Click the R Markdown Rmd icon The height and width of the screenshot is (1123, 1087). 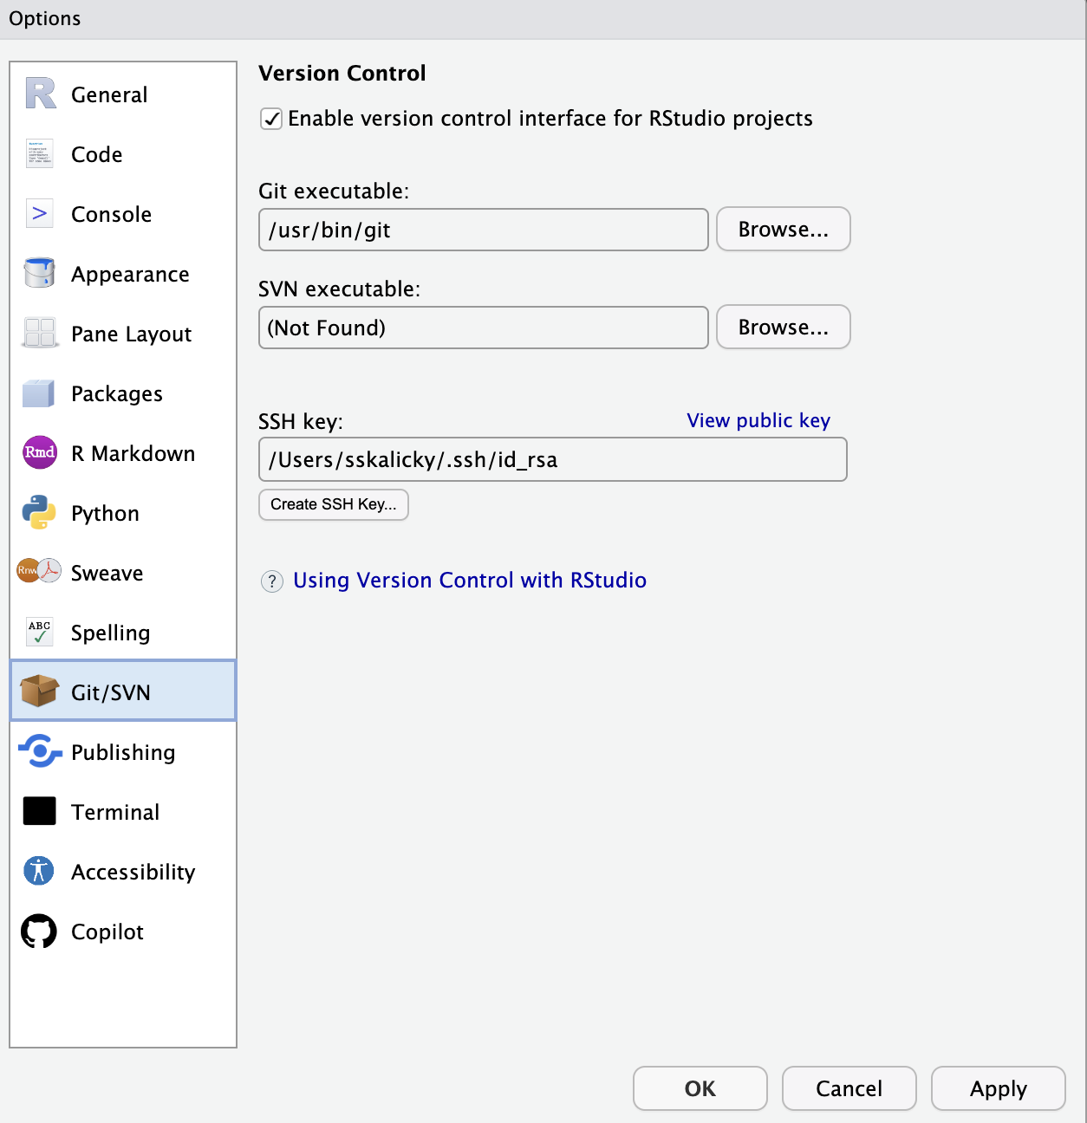click(x=40, y=452)
